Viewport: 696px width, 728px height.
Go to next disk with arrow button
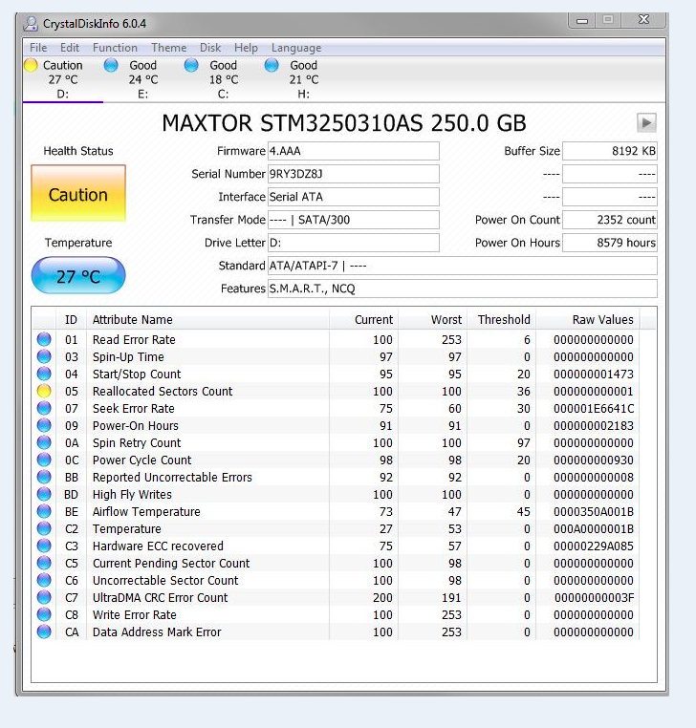click(x=646, y=123)
